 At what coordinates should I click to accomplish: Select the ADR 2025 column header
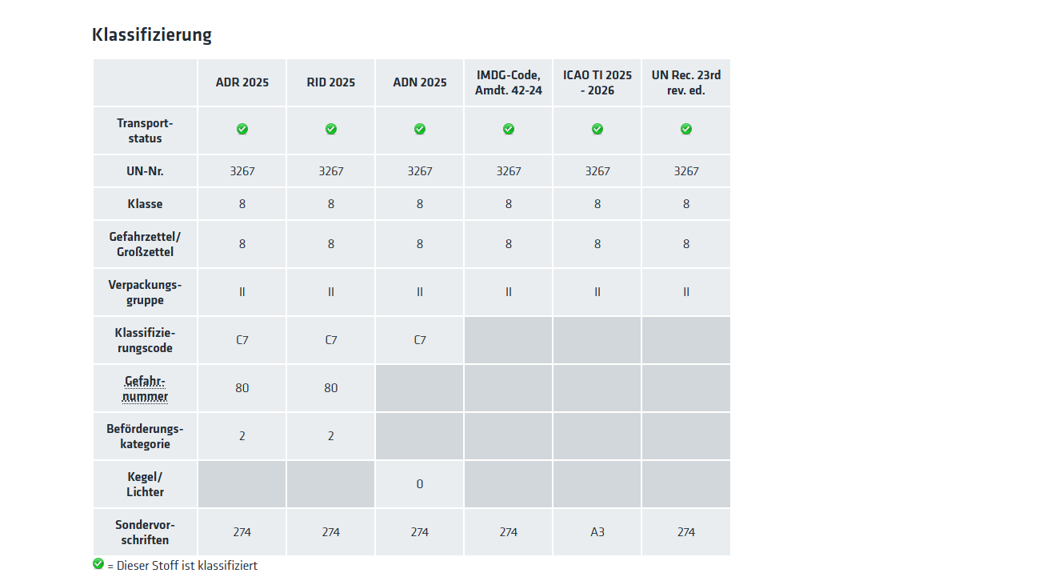242,82
